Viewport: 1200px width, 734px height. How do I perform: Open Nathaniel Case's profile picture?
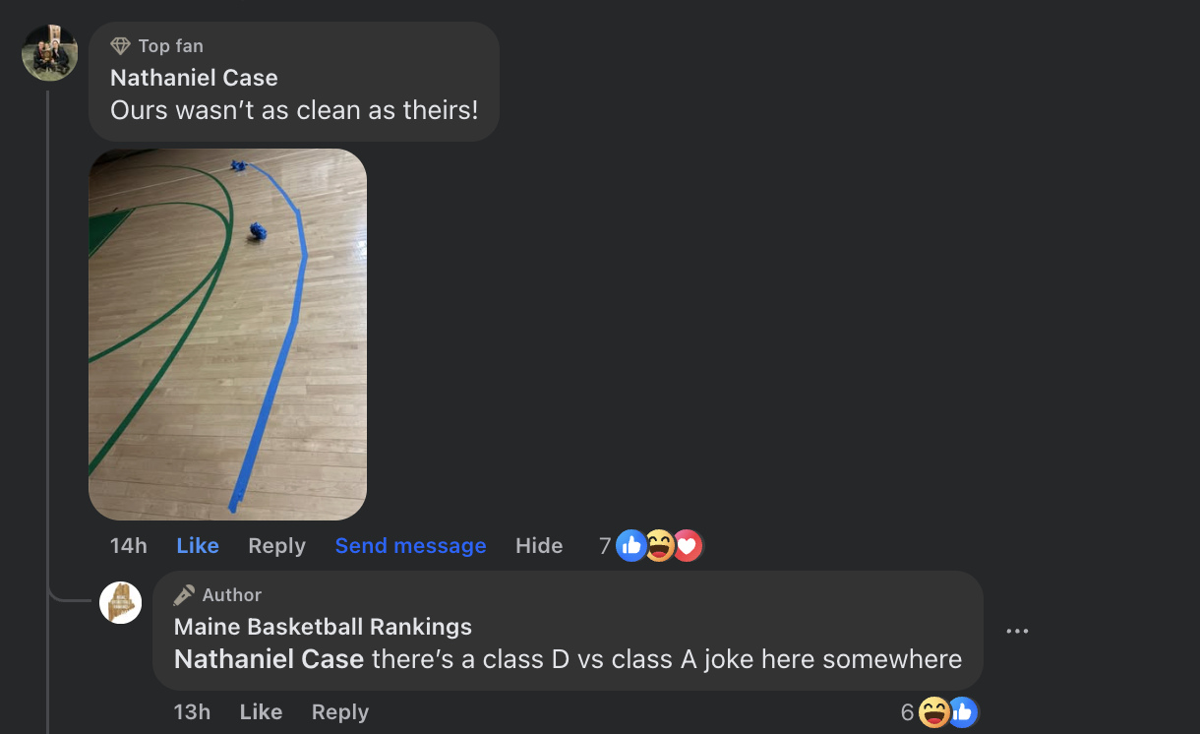(49, 52)
